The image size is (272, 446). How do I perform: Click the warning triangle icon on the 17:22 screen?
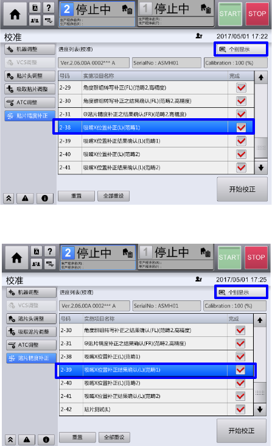tap(26, 198)
